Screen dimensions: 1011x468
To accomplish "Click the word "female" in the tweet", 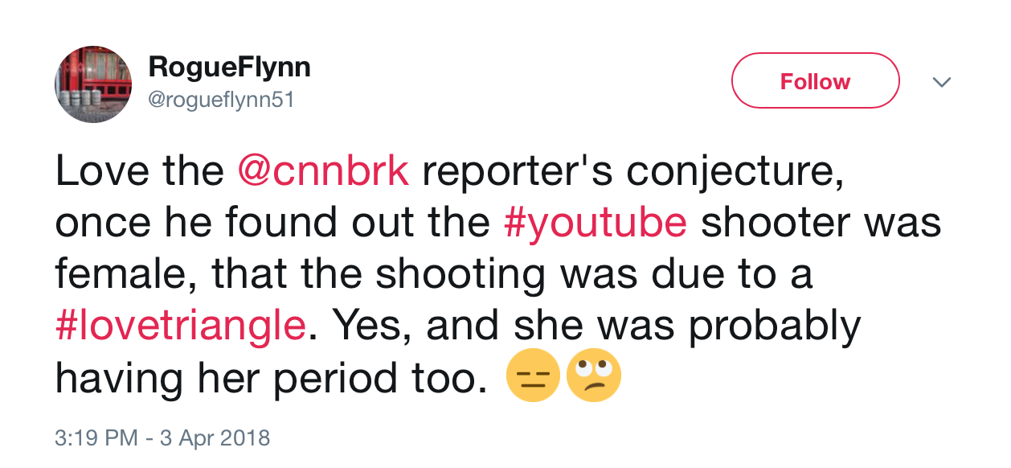I will (x=126, y=273).
